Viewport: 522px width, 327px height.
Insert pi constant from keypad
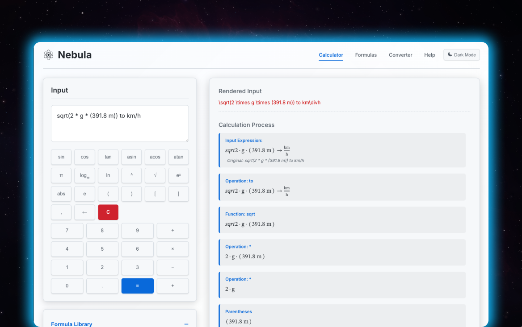click(x=61, y=175)
